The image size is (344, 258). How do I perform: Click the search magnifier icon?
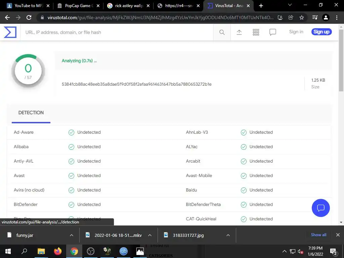point(222,32)
